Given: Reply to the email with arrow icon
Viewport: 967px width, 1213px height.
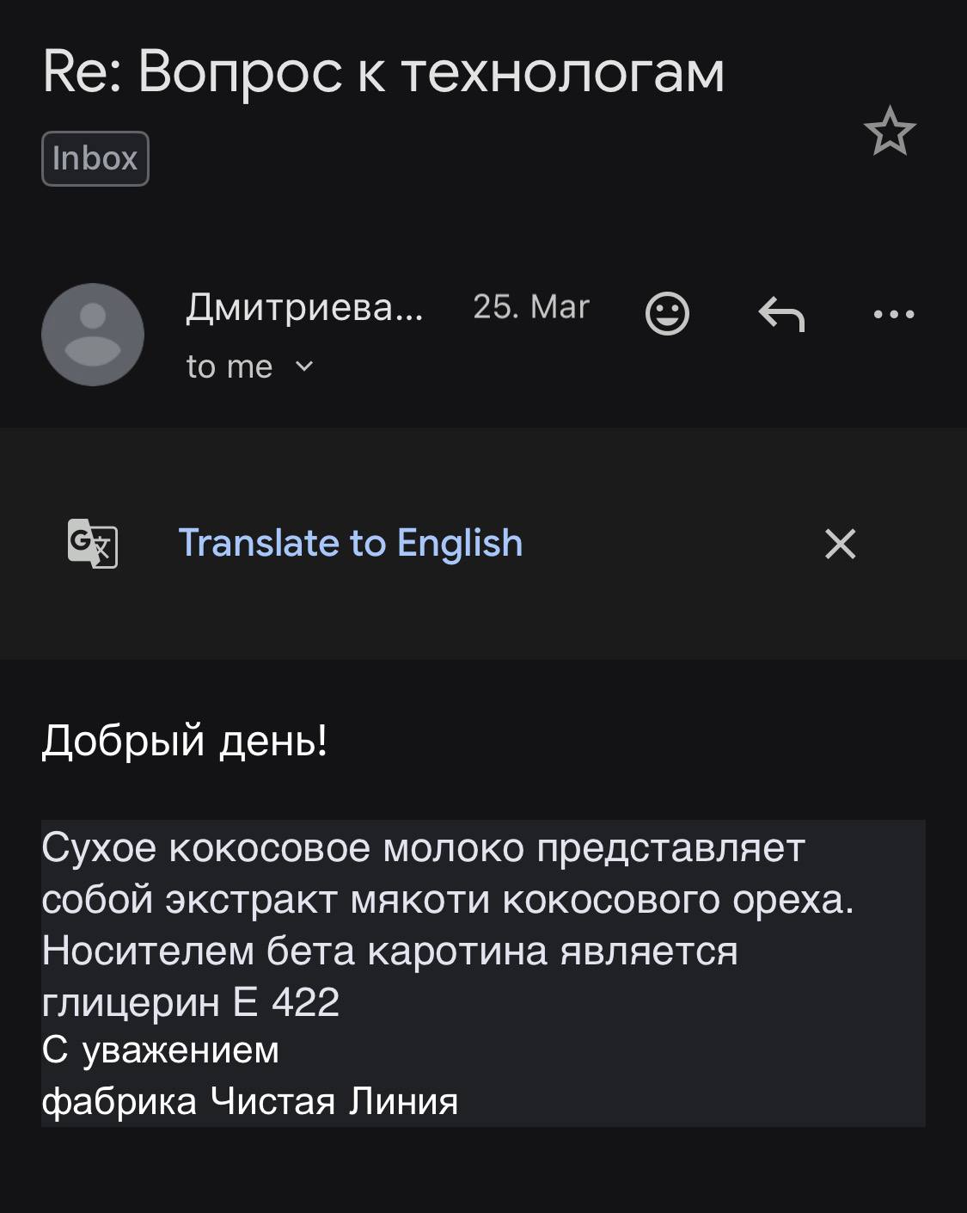Looking at the screenshot, I should [781, 314].
